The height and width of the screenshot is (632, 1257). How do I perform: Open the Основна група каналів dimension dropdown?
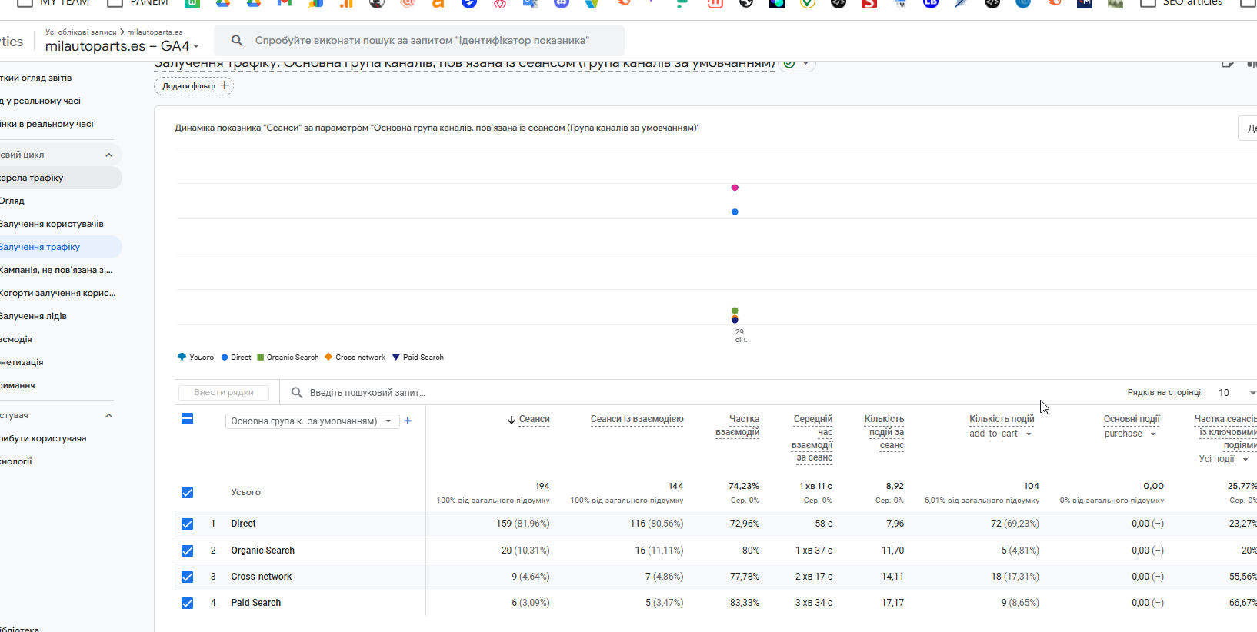312,421
